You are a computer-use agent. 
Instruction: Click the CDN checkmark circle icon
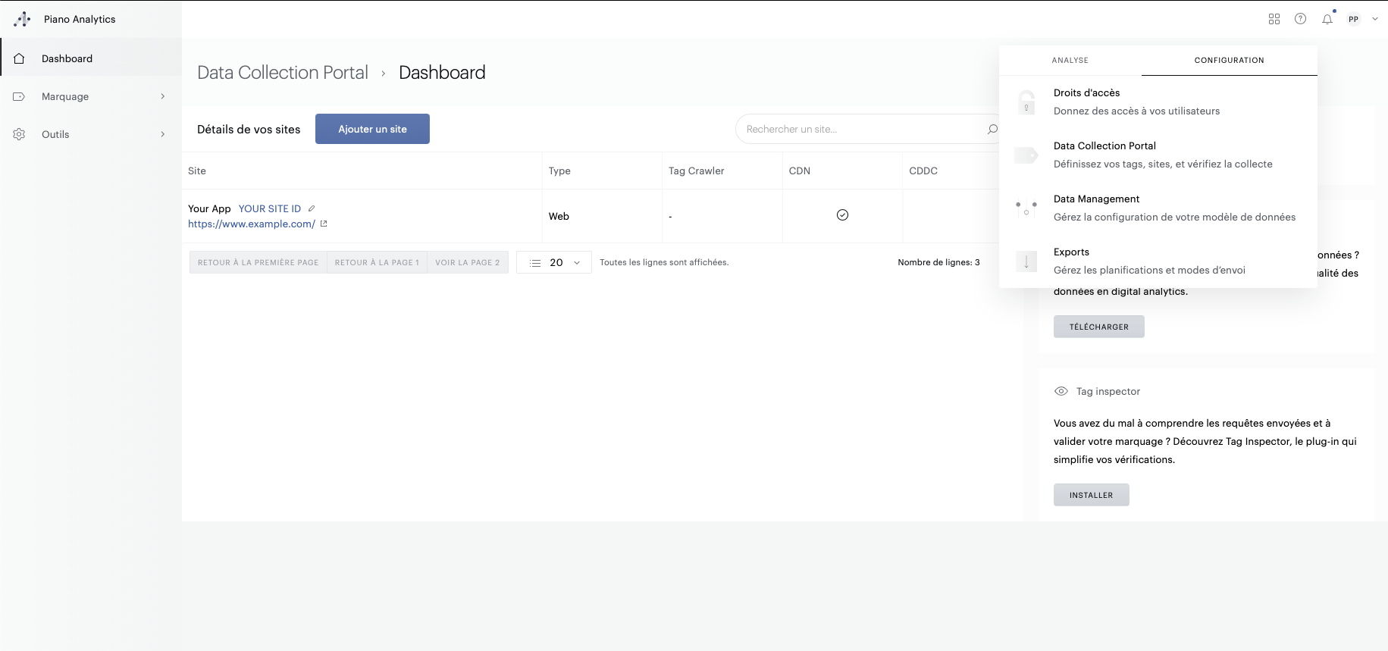842,215
